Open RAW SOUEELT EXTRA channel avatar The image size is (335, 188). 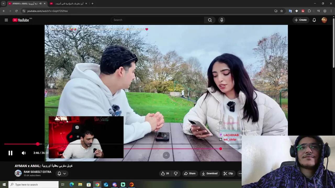pos(18,173)
